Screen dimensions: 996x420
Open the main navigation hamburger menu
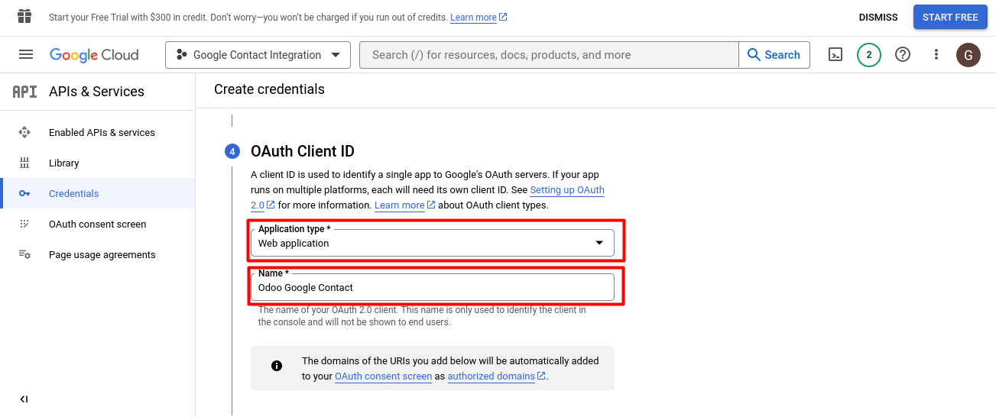click(26, 54)
